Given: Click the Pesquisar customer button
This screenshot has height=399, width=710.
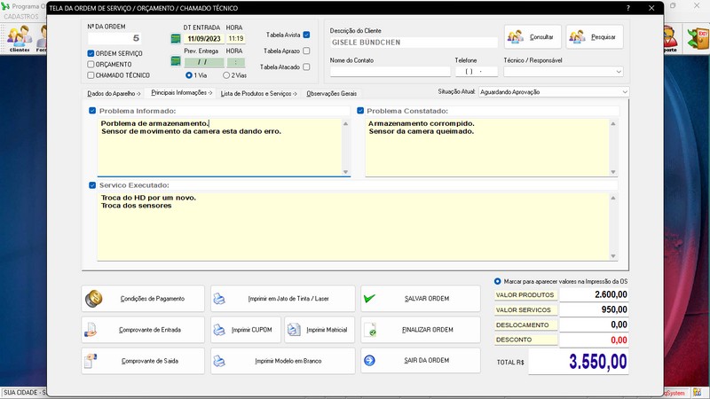Looking at the screenshot, I should pos(596,36).
